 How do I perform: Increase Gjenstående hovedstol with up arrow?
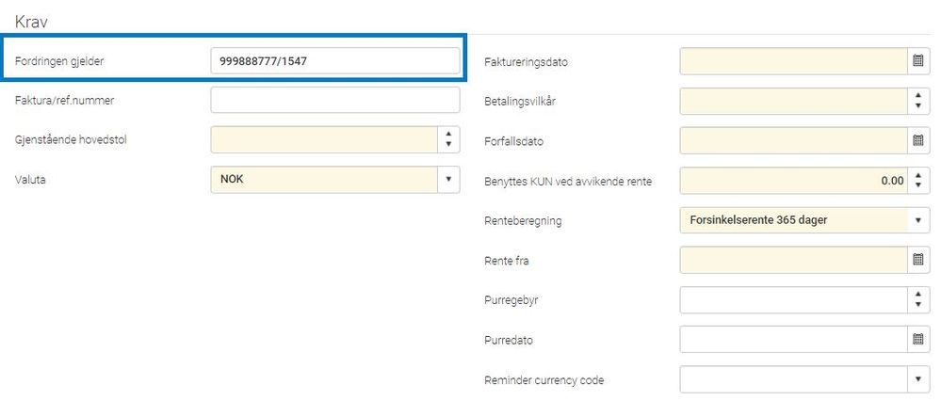tap(448, 134)
